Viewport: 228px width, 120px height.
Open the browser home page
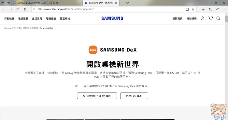pyautogui.click(x=25, y=9)
